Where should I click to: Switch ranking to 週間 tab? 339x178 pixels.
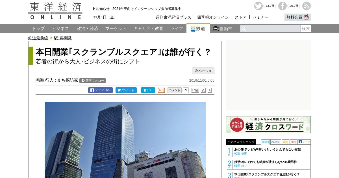tap(285, 142)
